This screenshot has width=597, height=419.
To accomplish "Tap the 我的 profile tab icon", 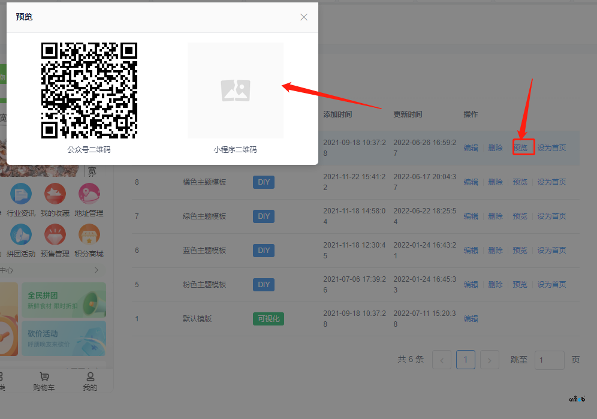I will [90, 377].
